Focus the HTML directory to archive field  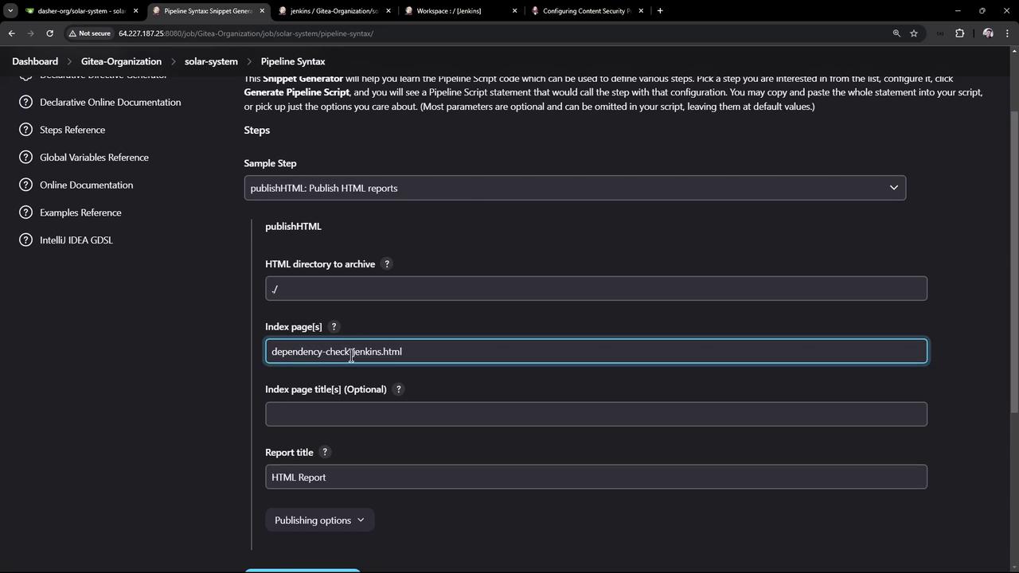596,289
